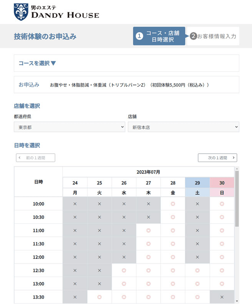Click unavailable slot Monday 24 at 10:00

(x=75, y=204)
